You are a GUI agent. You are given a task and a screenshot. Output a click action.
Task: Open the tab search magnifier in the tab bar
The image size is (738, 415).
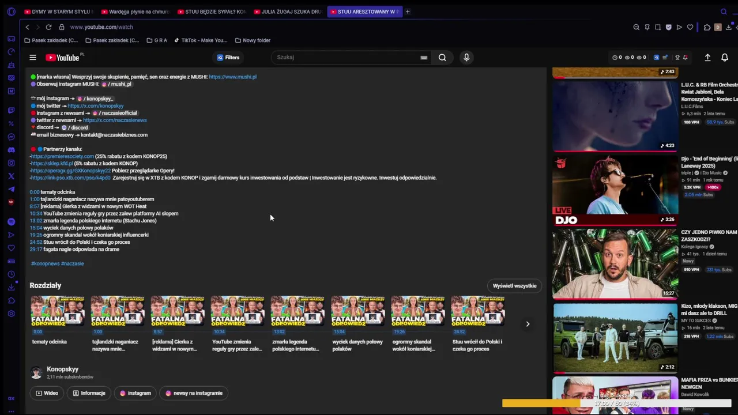click(x=724, y=12)
